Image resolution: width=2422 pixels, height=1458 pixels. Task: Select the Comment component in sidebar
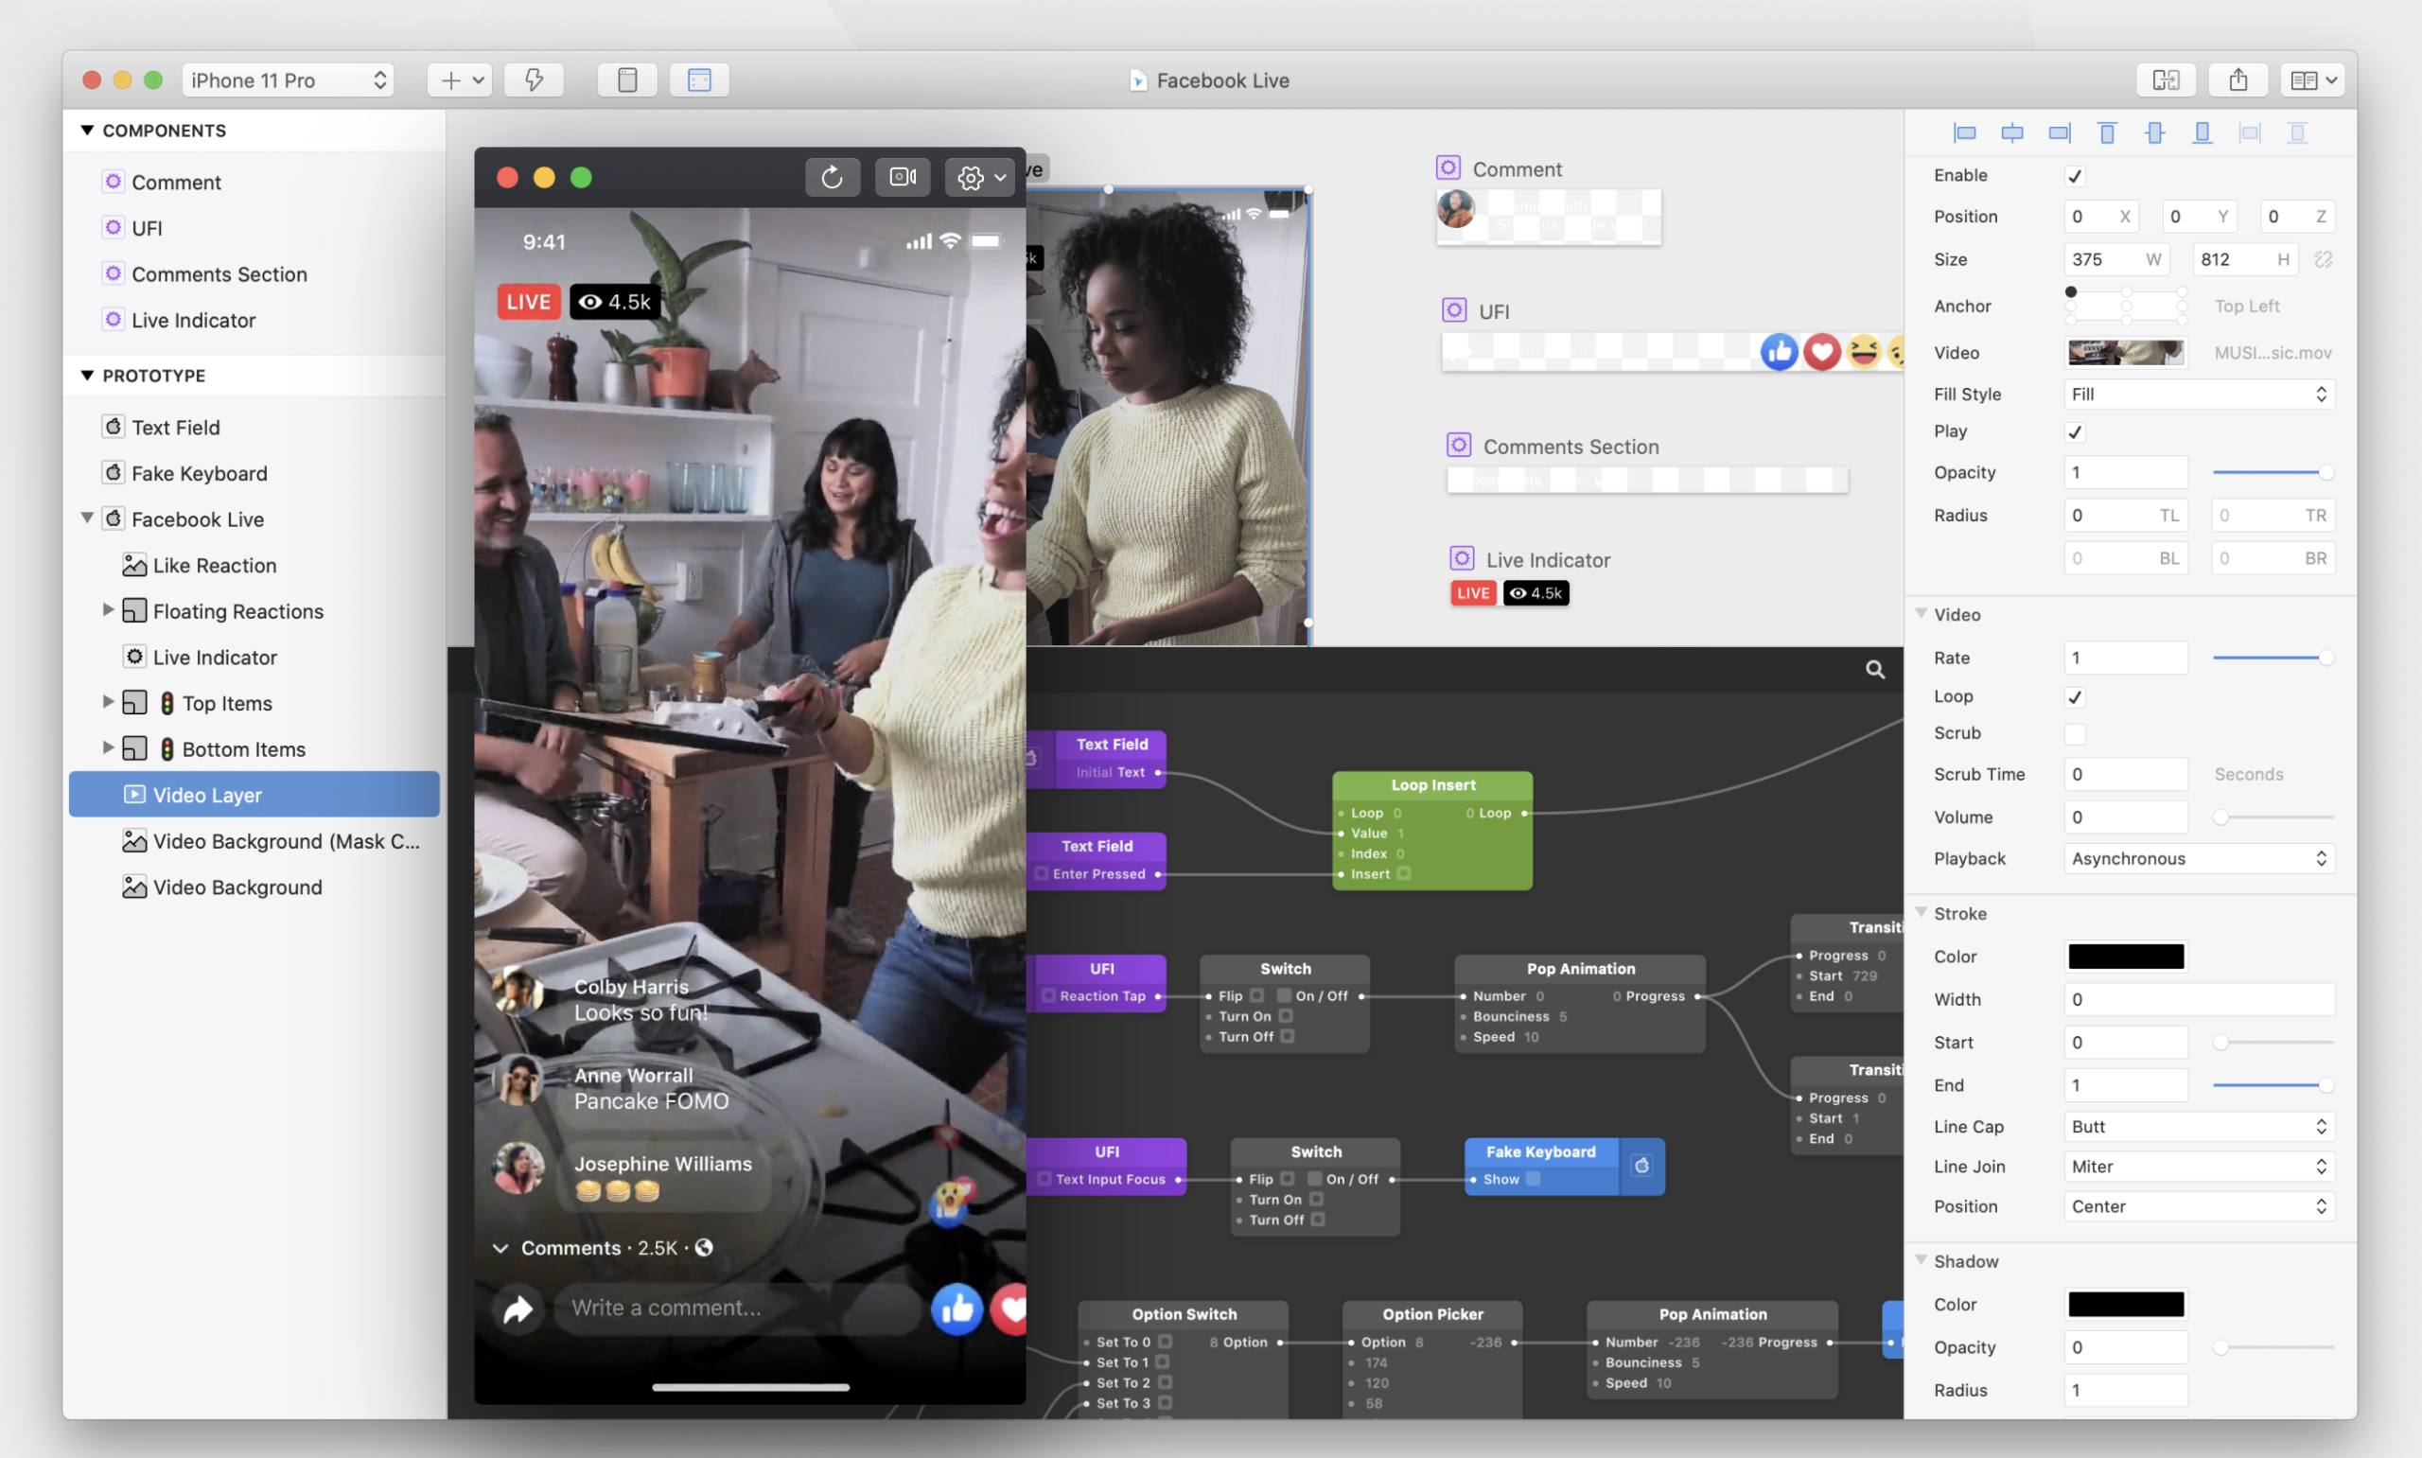[254, 182]
